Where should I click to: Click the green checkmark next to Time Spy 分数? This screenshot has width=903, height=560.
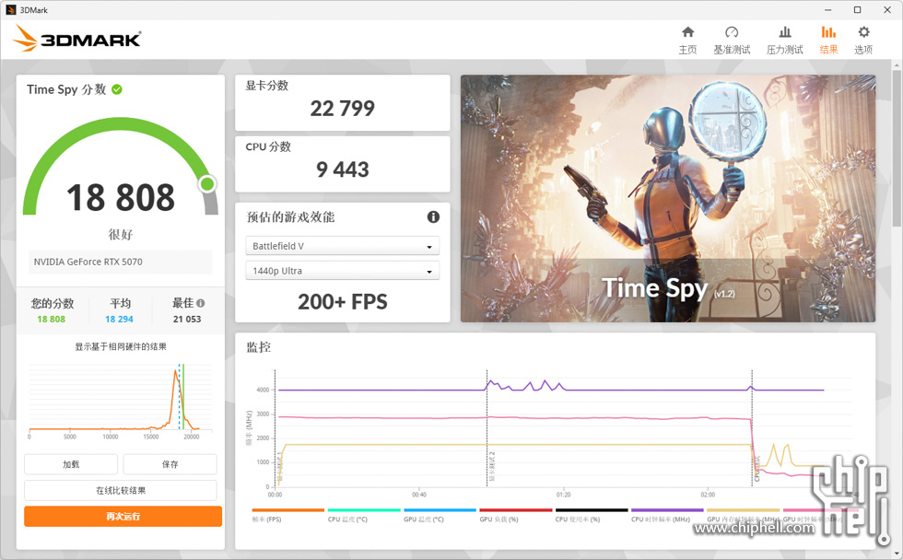click(x=117, y=89)
